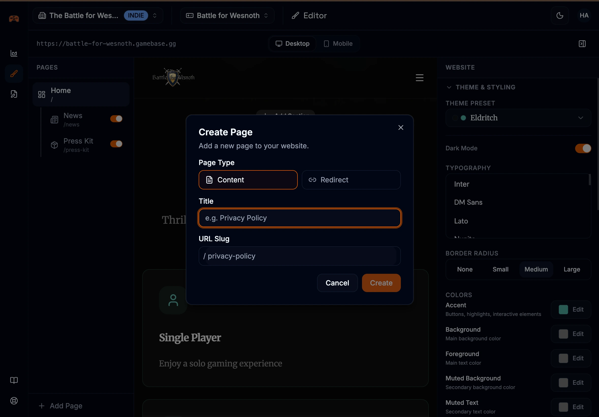Viewport: 599px width, 417px height.
Task: Collapse the THEME & STYLING section
Action: point(449,87)
